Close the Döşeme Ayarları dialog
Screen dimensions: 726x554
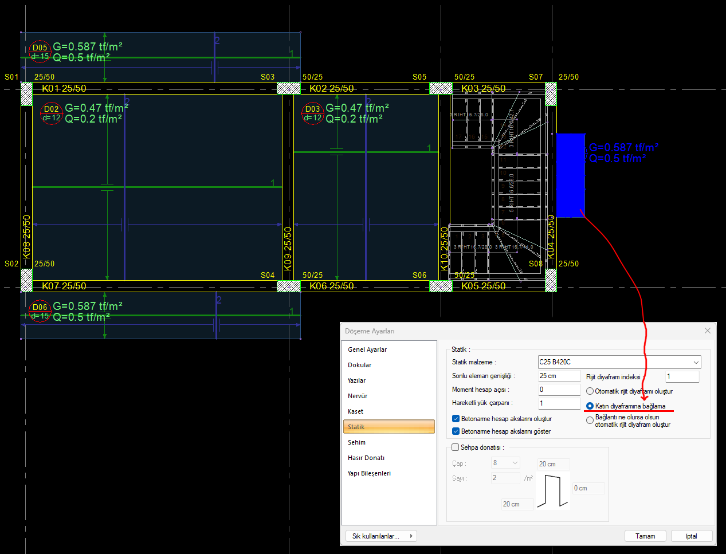707,331
